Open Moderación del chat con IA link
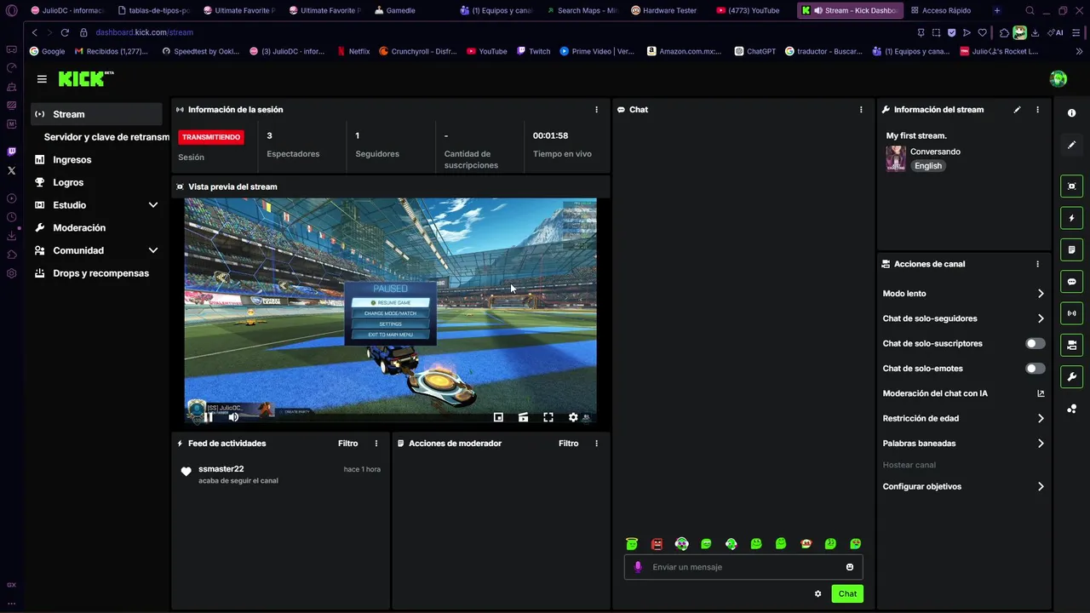 coord(963,393)
